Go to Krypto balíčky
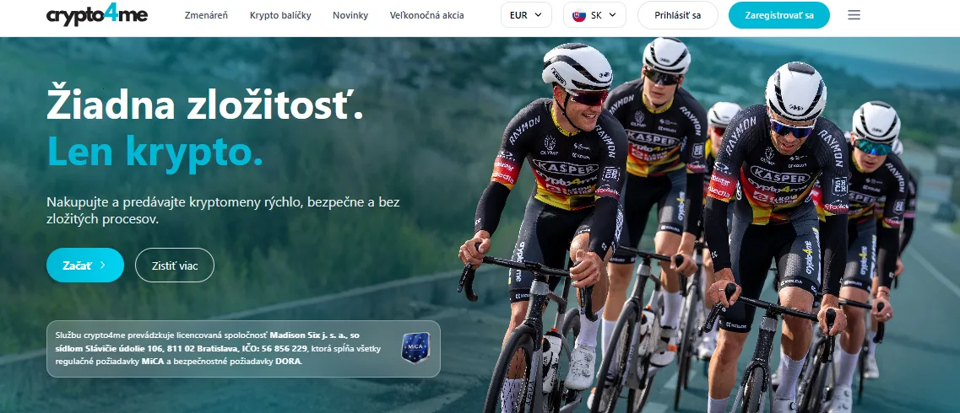The height and width of the screenshot is (413, 960). [280, 15]
